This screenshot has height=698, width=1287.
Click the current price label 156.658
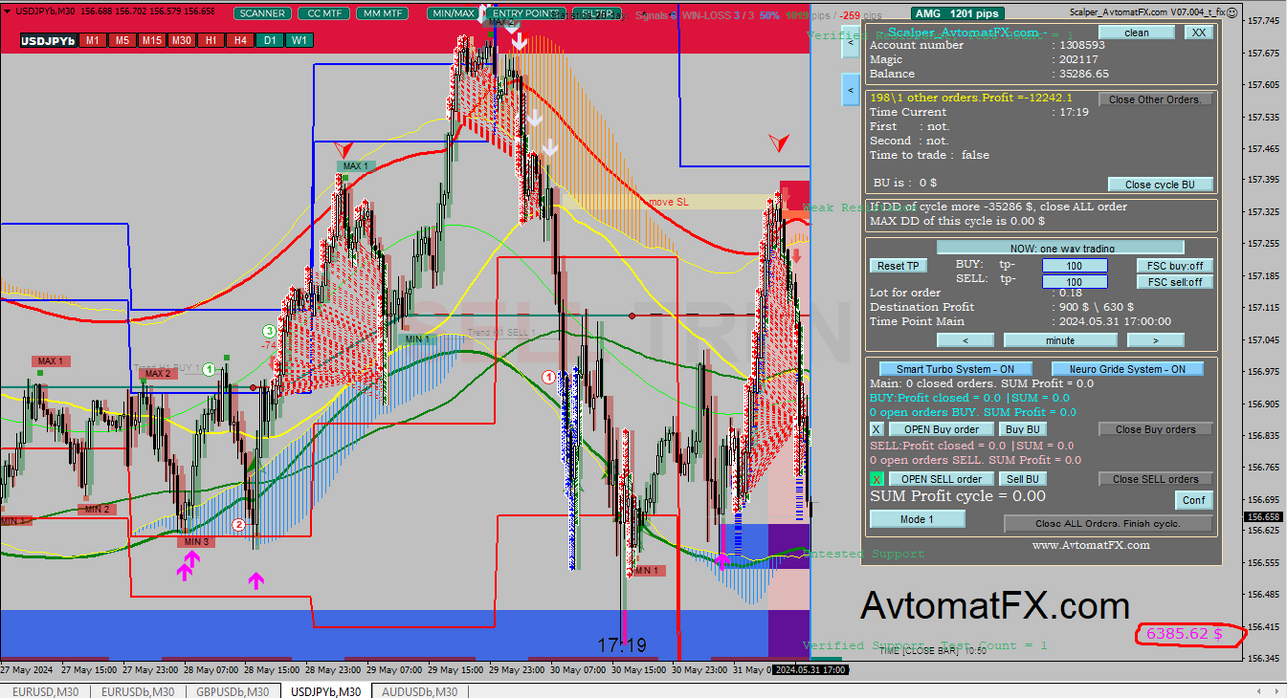(x=1262, y=517)
